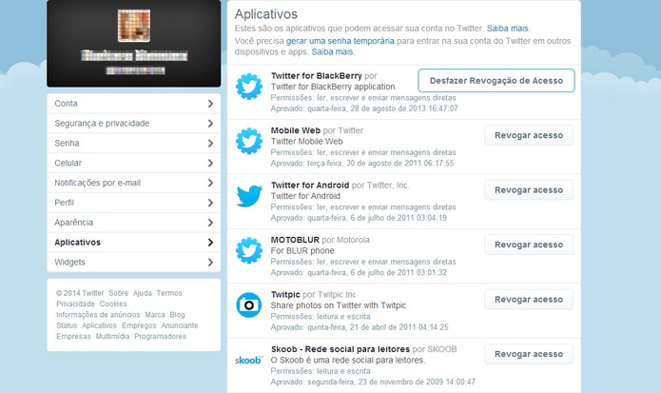
Task: Click the Twitpic camera icon
Action: (249, 305)
